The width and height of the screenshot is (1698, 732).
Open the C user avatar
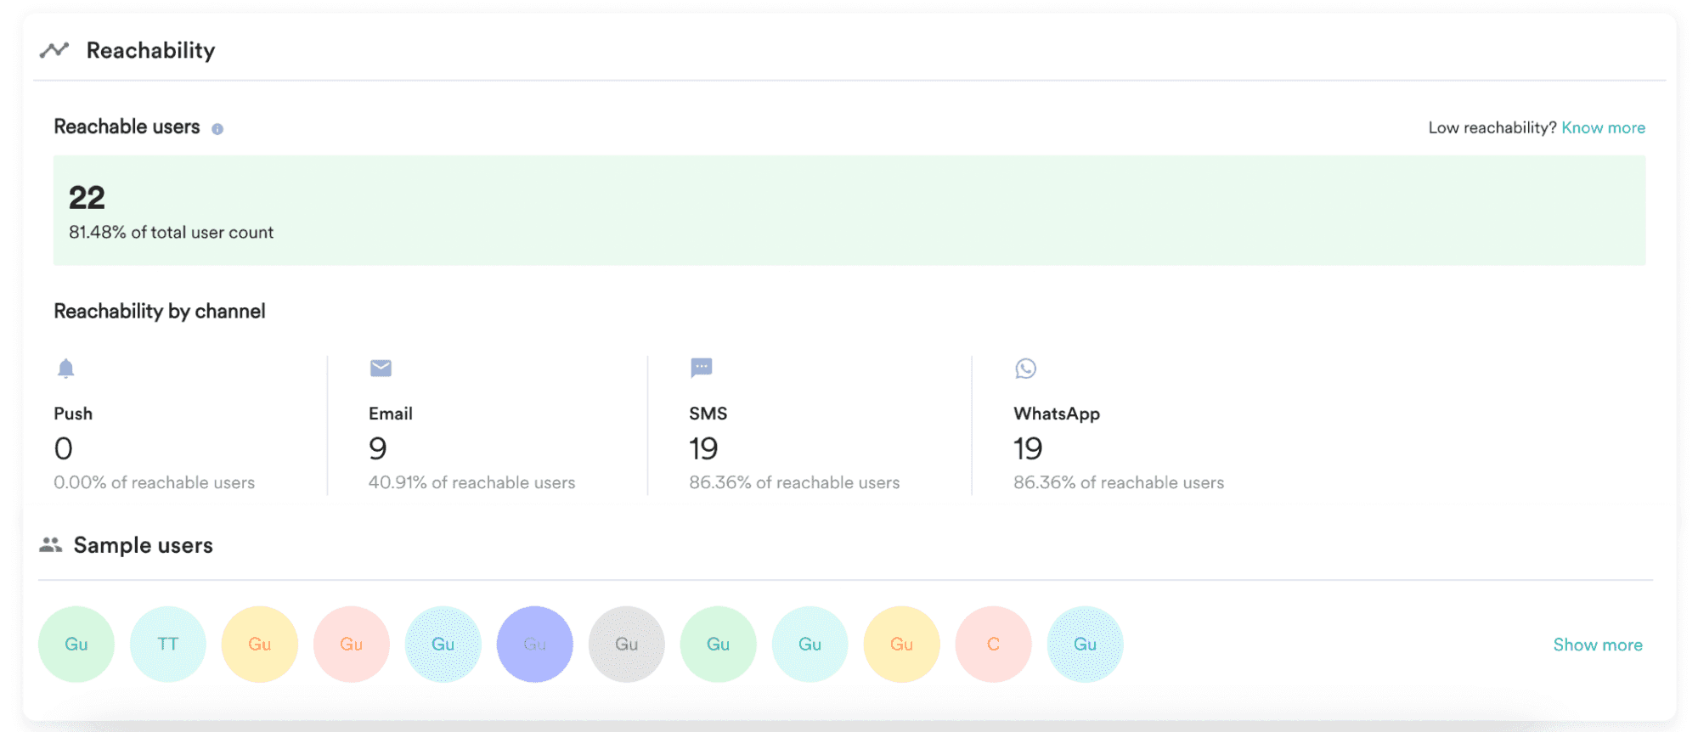(993, 645)
